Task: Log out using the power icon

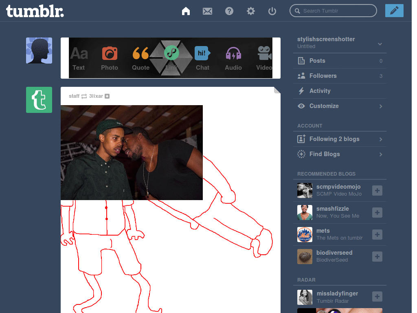Action: click(272, 11)
